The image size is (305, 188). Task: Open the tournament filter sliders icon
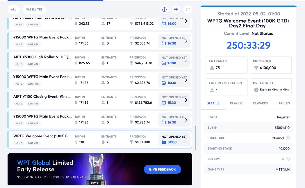pos(176,10)
